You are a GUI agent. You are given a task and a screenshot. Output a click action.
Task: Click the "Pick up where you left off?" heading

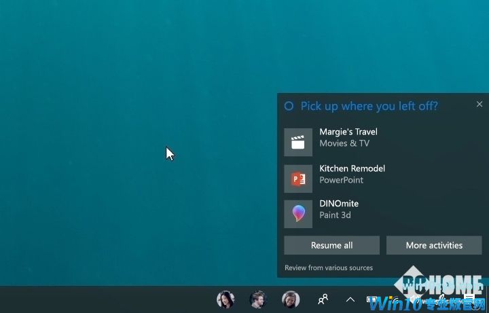[x=369, y=106]
